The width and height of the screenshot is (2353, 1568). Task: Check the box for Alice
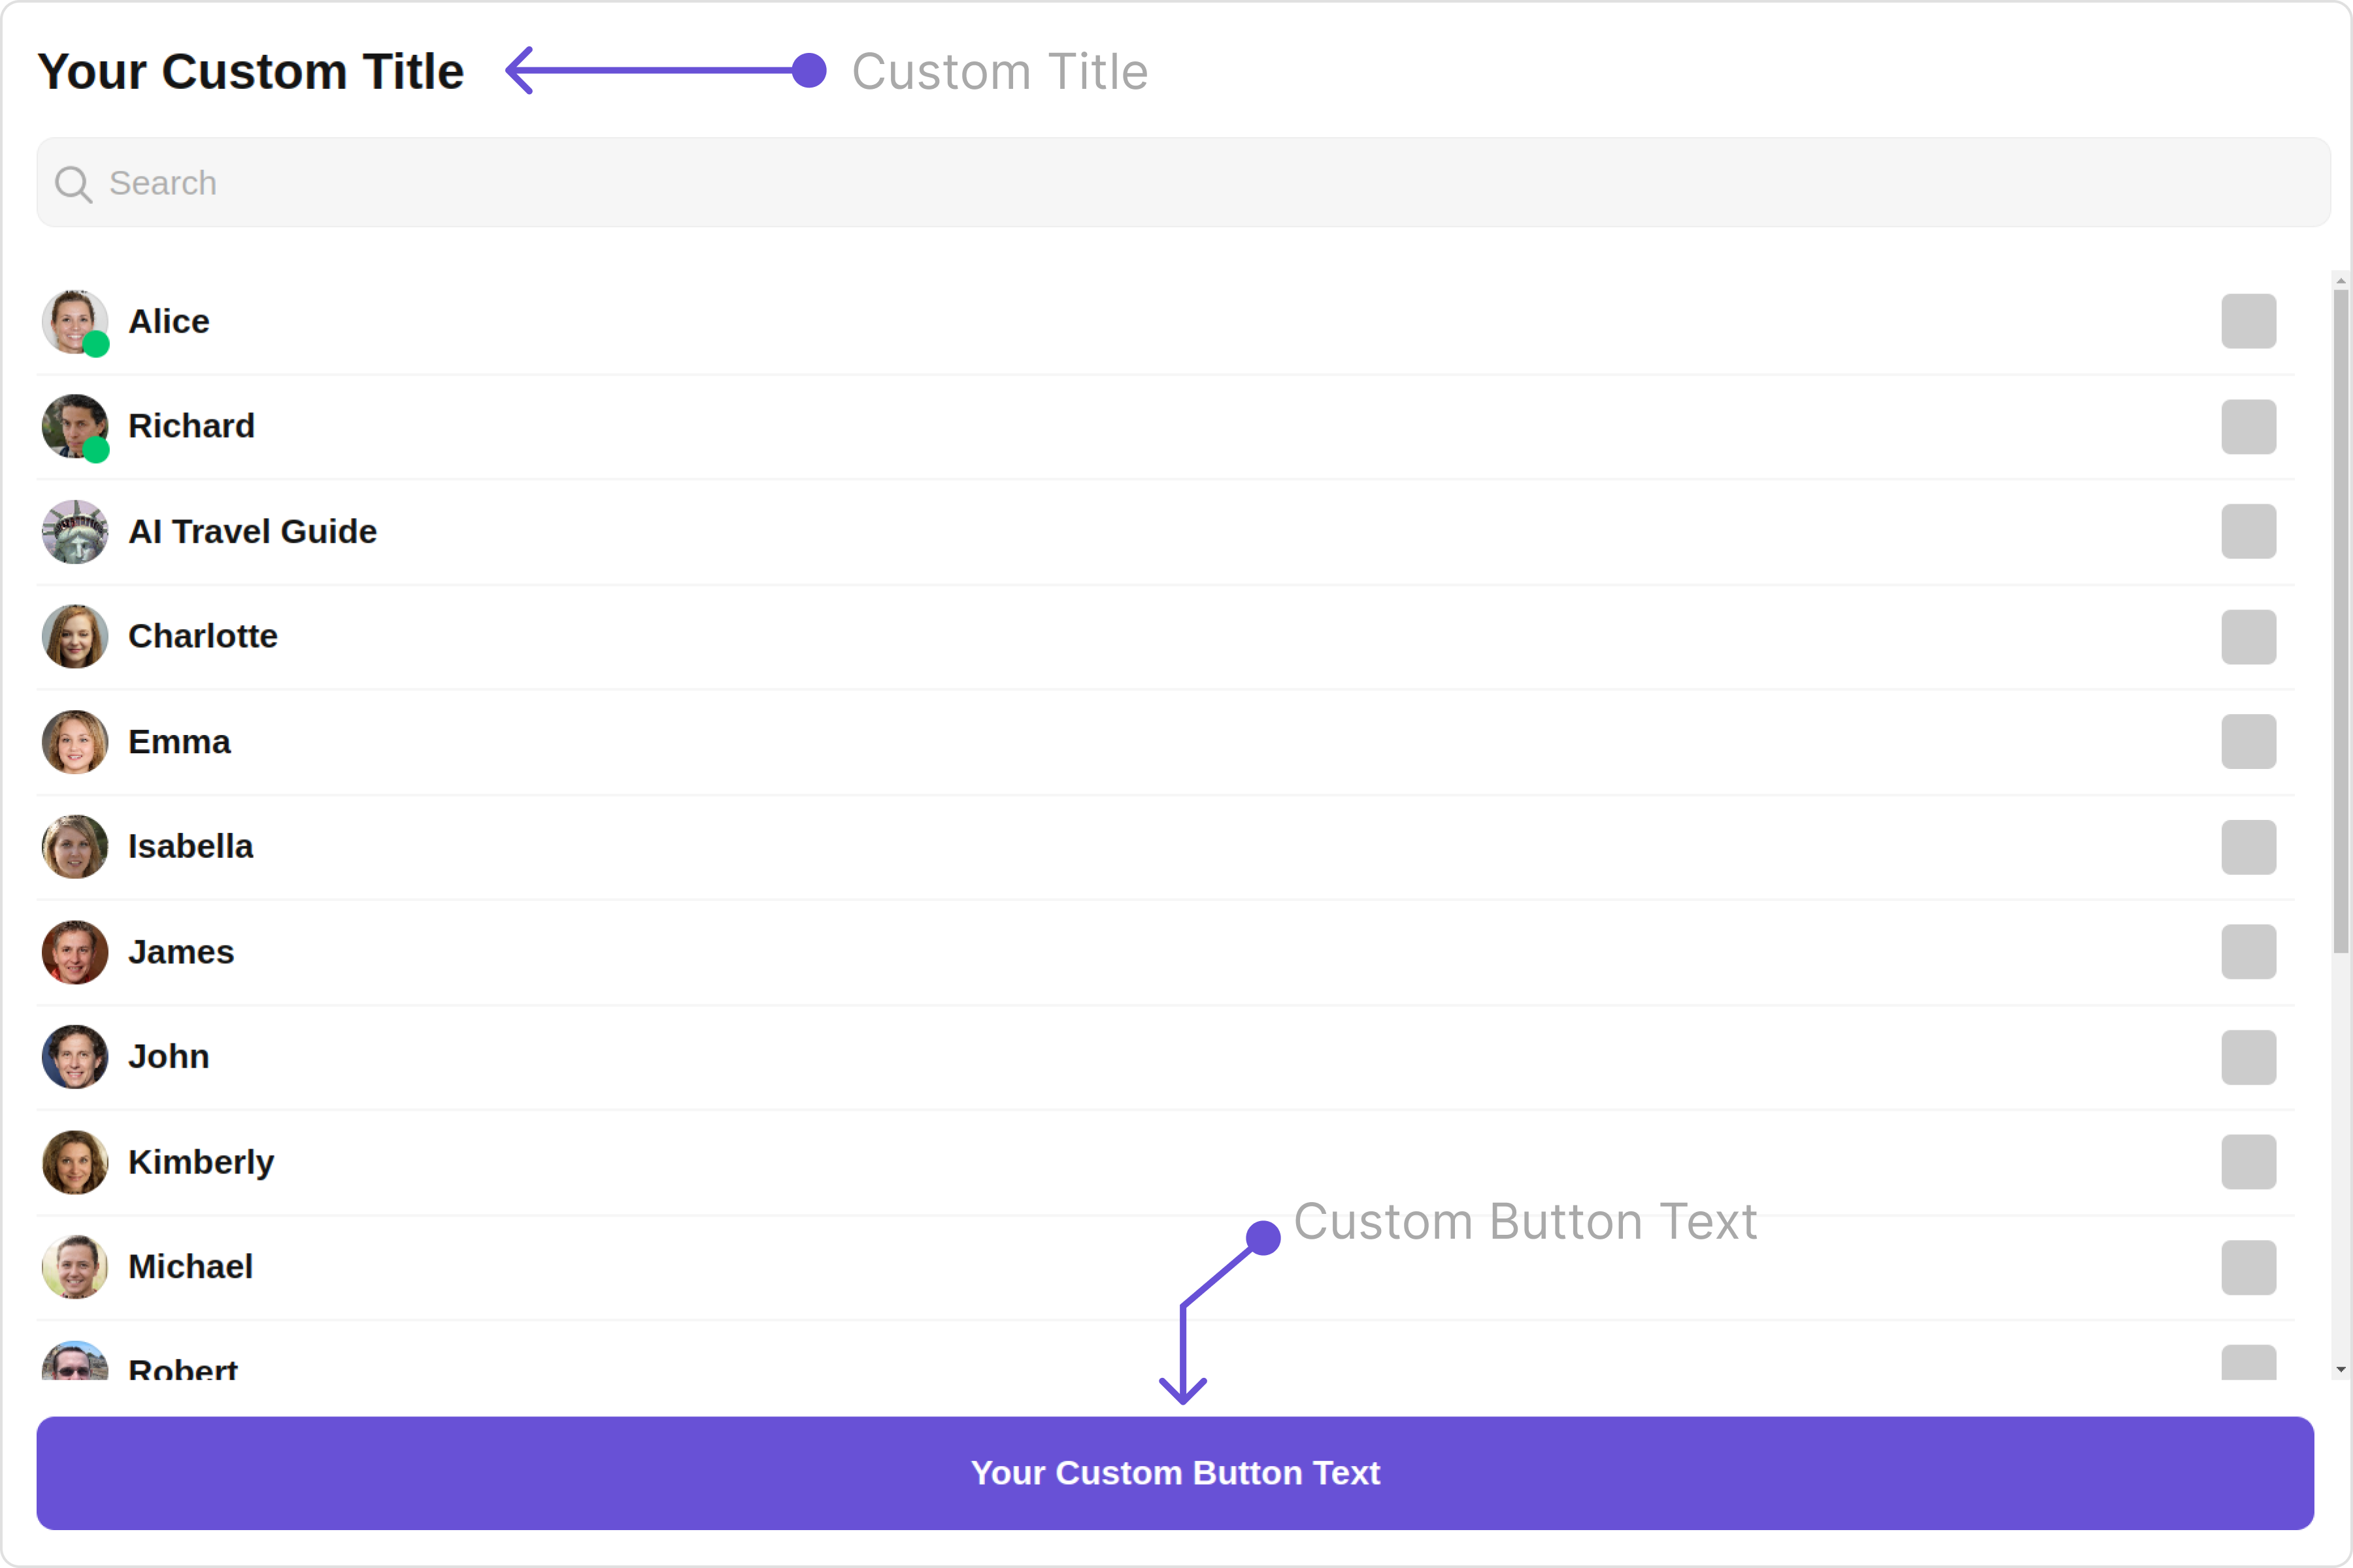click(x=2248, y=322)
